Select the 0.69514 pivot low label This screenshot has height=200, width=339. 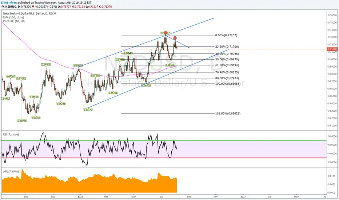click(170, 65)
